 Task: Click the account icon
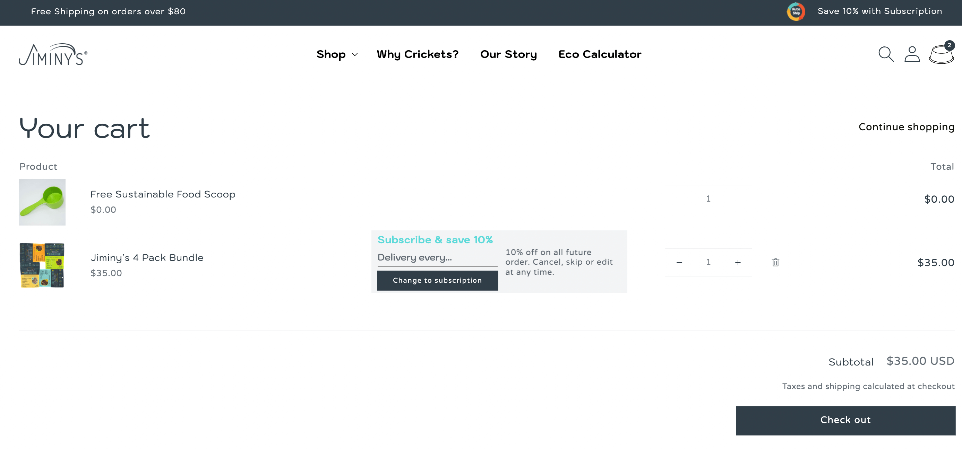point(912,54)
